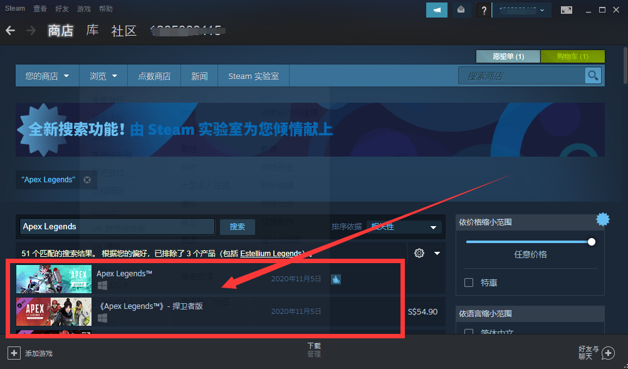Open the 好友 menu
Screen dimensions: 628x369
pos(61,8)
